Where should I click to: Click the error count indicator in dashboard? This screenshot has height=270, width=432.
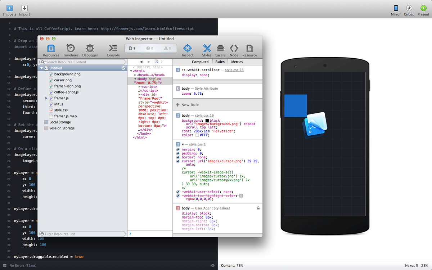[150, 48]
